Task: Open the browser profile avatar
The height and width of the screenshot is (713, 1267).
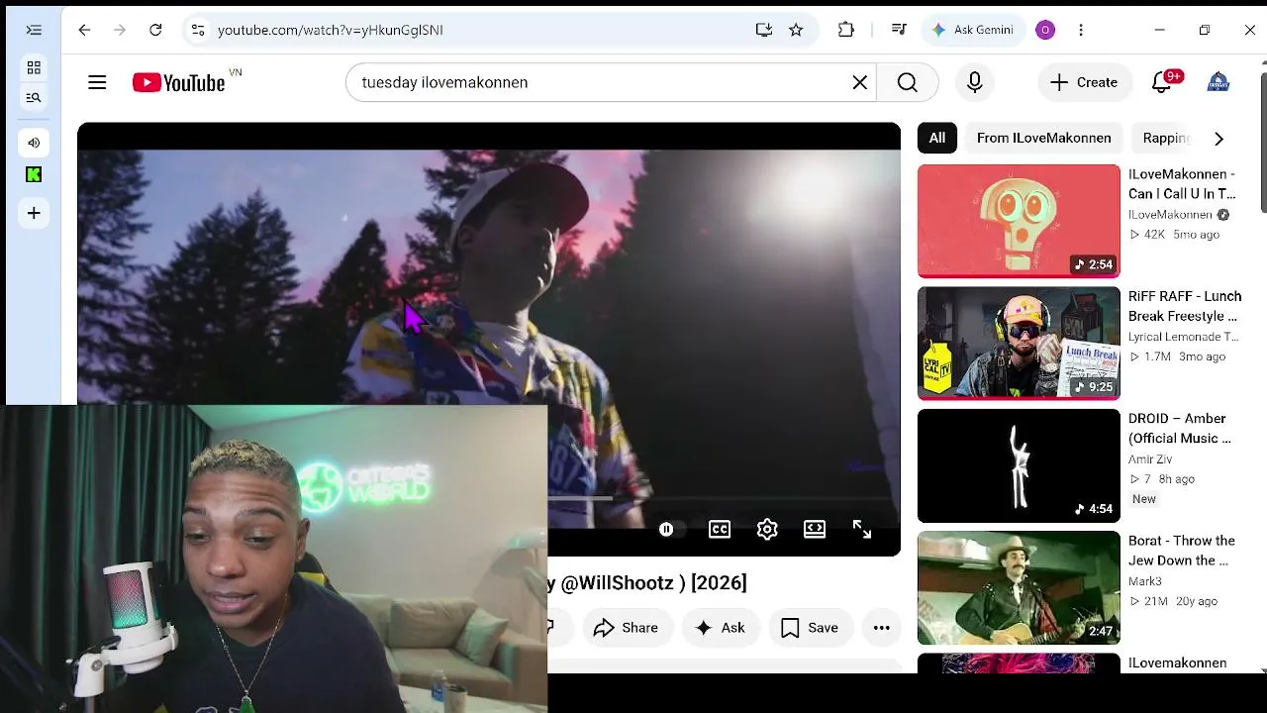Action: pyautogui.click(x=1045, y=30)
